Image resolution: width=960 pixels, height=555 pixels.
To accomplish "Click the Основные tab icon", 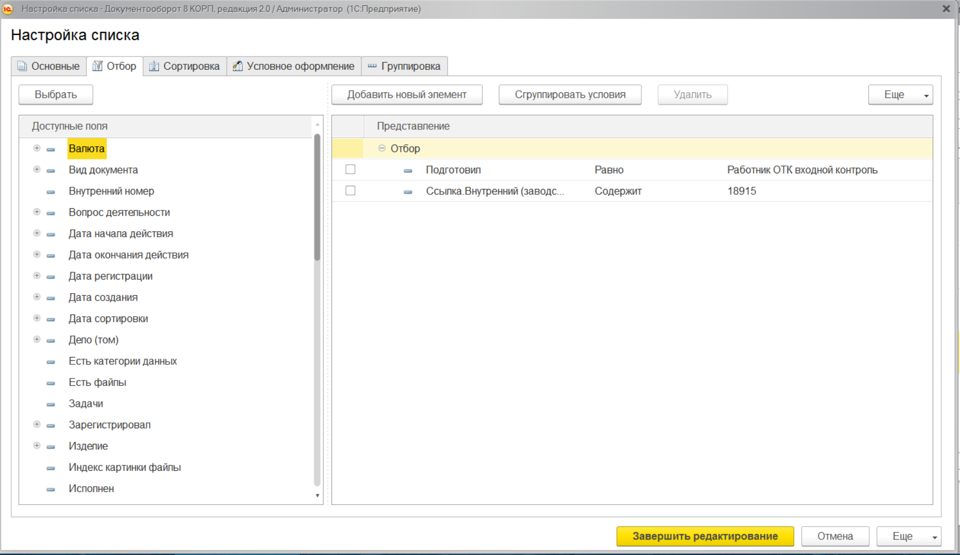I will coord(22,66).
